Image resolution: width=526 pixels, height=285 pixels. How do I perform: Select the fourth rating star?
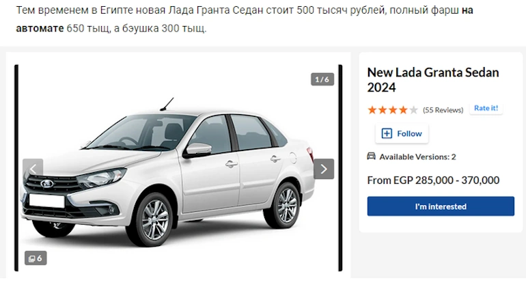(403, 110)
